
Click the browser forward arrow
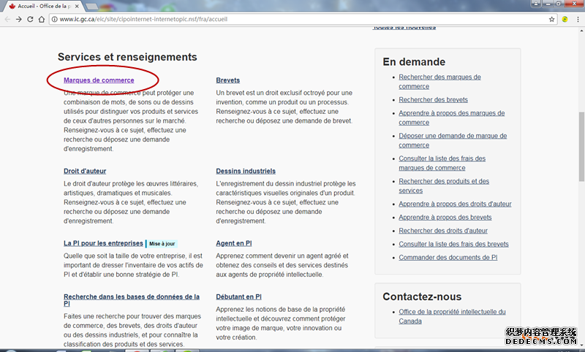click(x=18, y=19)
